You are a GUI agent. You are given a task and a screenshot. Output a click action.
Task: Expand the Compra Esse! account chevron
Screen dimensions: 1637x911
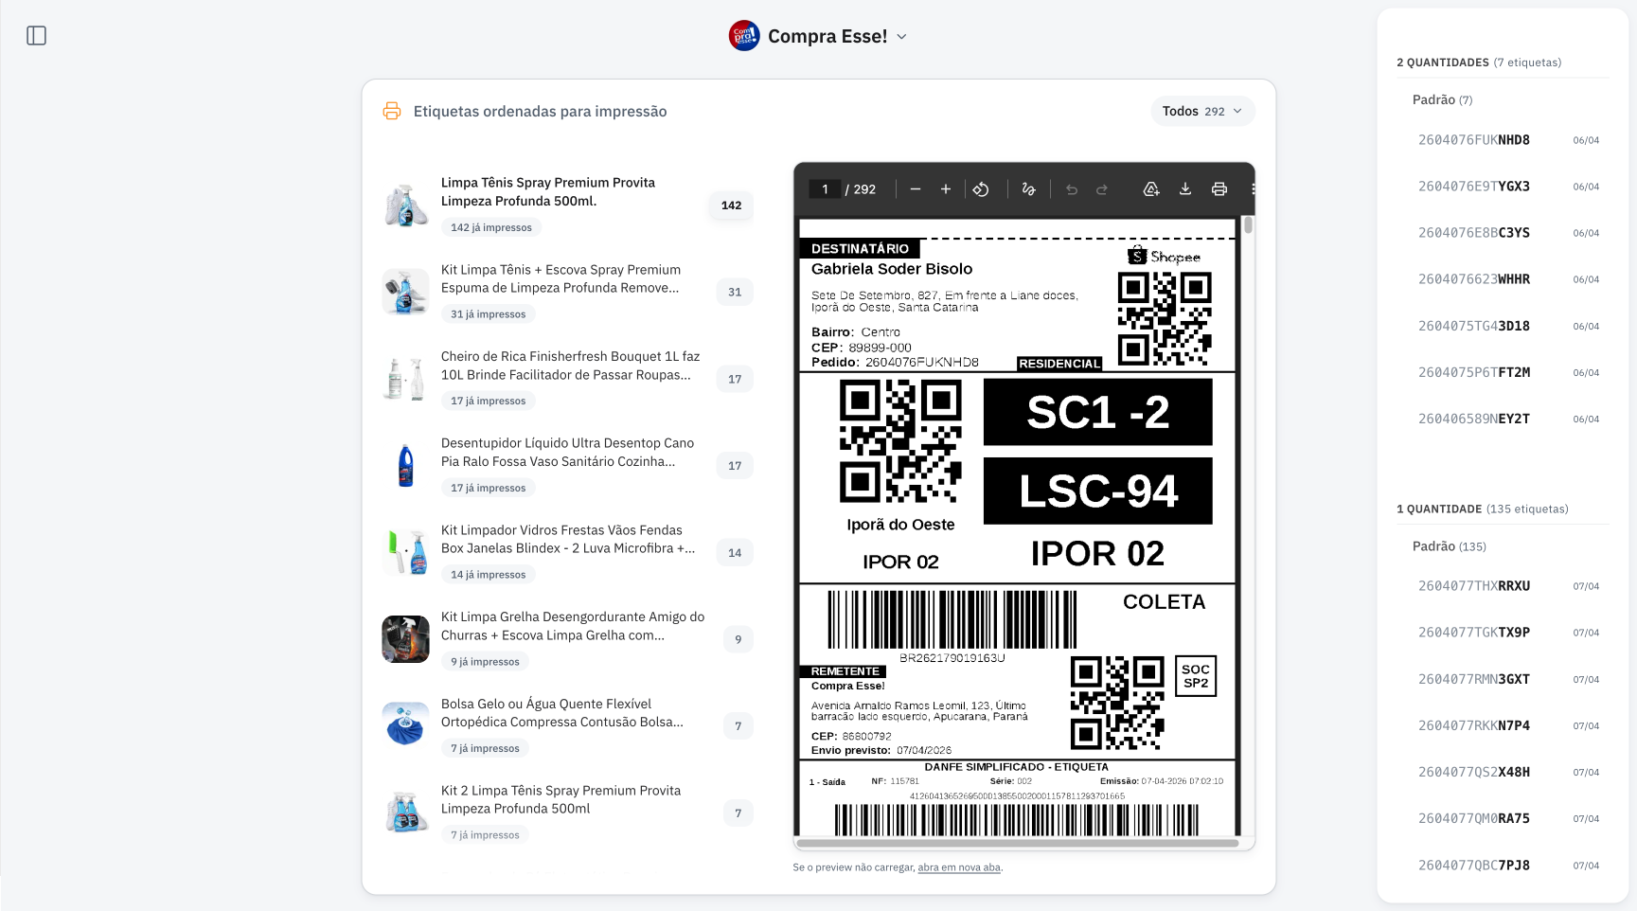(900, 36)
